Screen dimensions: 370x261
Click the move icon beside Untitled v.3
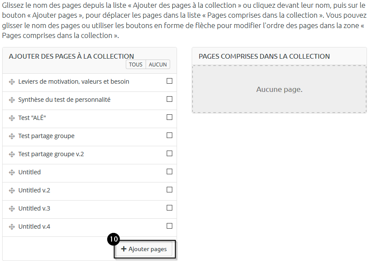click(x=12, y=209)
